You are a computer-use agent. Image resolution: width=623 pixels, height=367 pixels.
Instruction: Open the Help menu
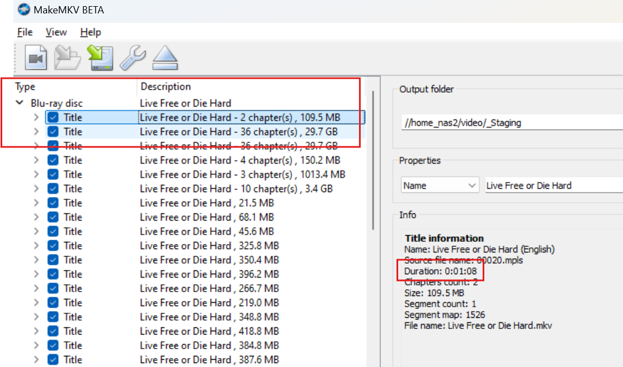(x=91, y=32)
